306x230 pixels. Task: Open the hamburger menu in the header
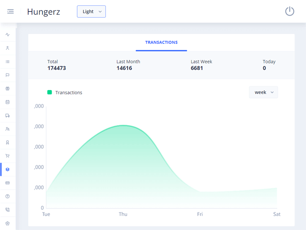(10, 11)
